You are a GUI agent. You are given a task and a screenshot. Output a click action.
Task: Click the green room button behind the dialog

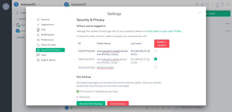[x=218, y=13]
